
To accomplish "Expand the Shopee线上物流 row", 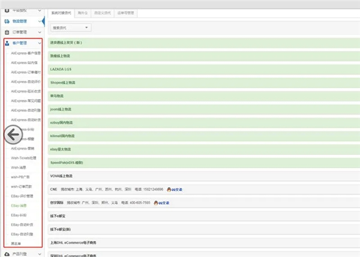I will pyautogui.click(x=64, y=82).
